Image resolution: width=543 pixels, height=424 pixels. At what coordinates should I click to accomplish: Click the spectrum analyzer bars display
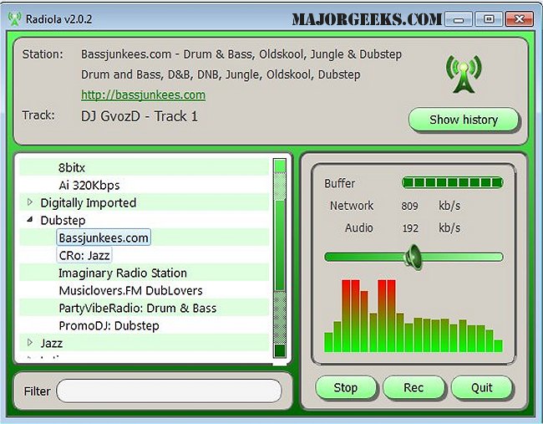pos(414,316)
